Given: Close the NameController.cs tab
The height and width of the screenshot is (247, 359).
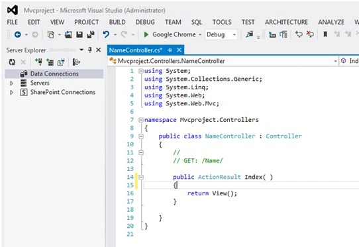Looking at the screenshot, I should pos(179,50).
